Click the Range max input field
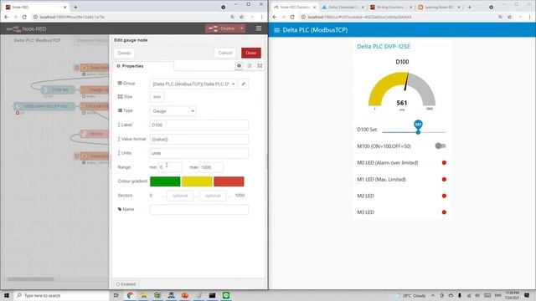536x301 pixels. 211,167
